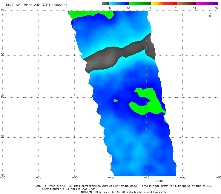Click the 'NOAA/NESDIS/Center for Satellite Applications and Research' credit

pyautogui.click(x=123, y=192)
